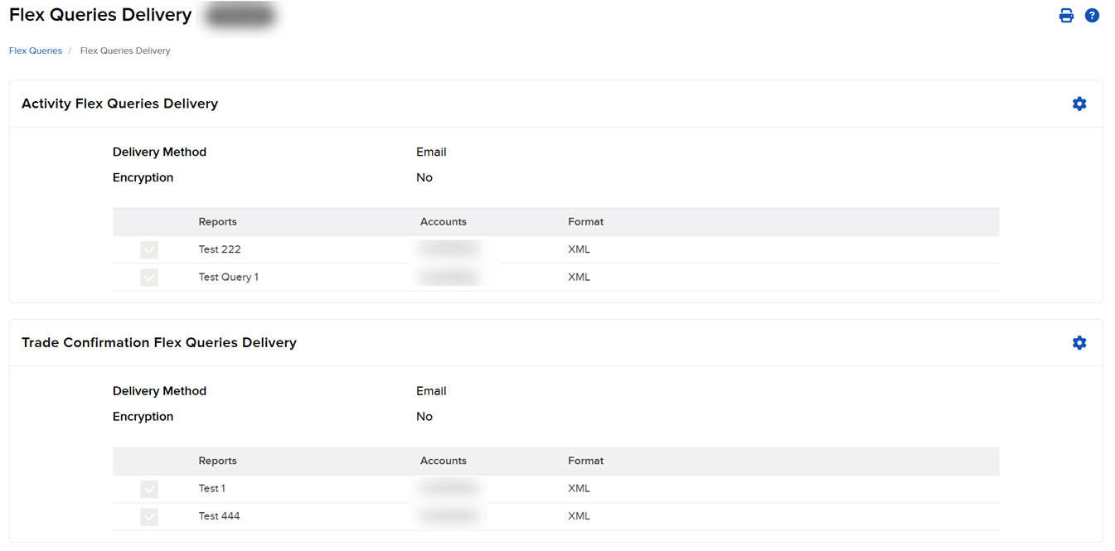Click the masked account beside Test 222
The width and height of the screenshot is (1115, 551).
(448, 249)
